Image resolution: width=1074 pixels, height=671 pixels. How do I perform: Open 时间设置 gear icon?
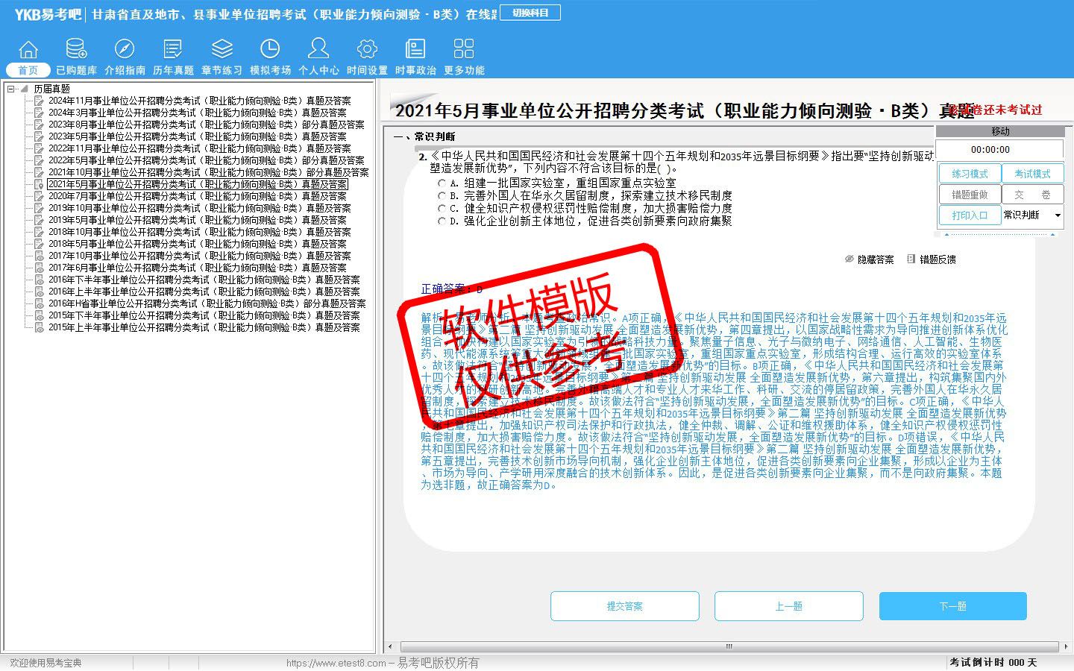coord(367,50)
